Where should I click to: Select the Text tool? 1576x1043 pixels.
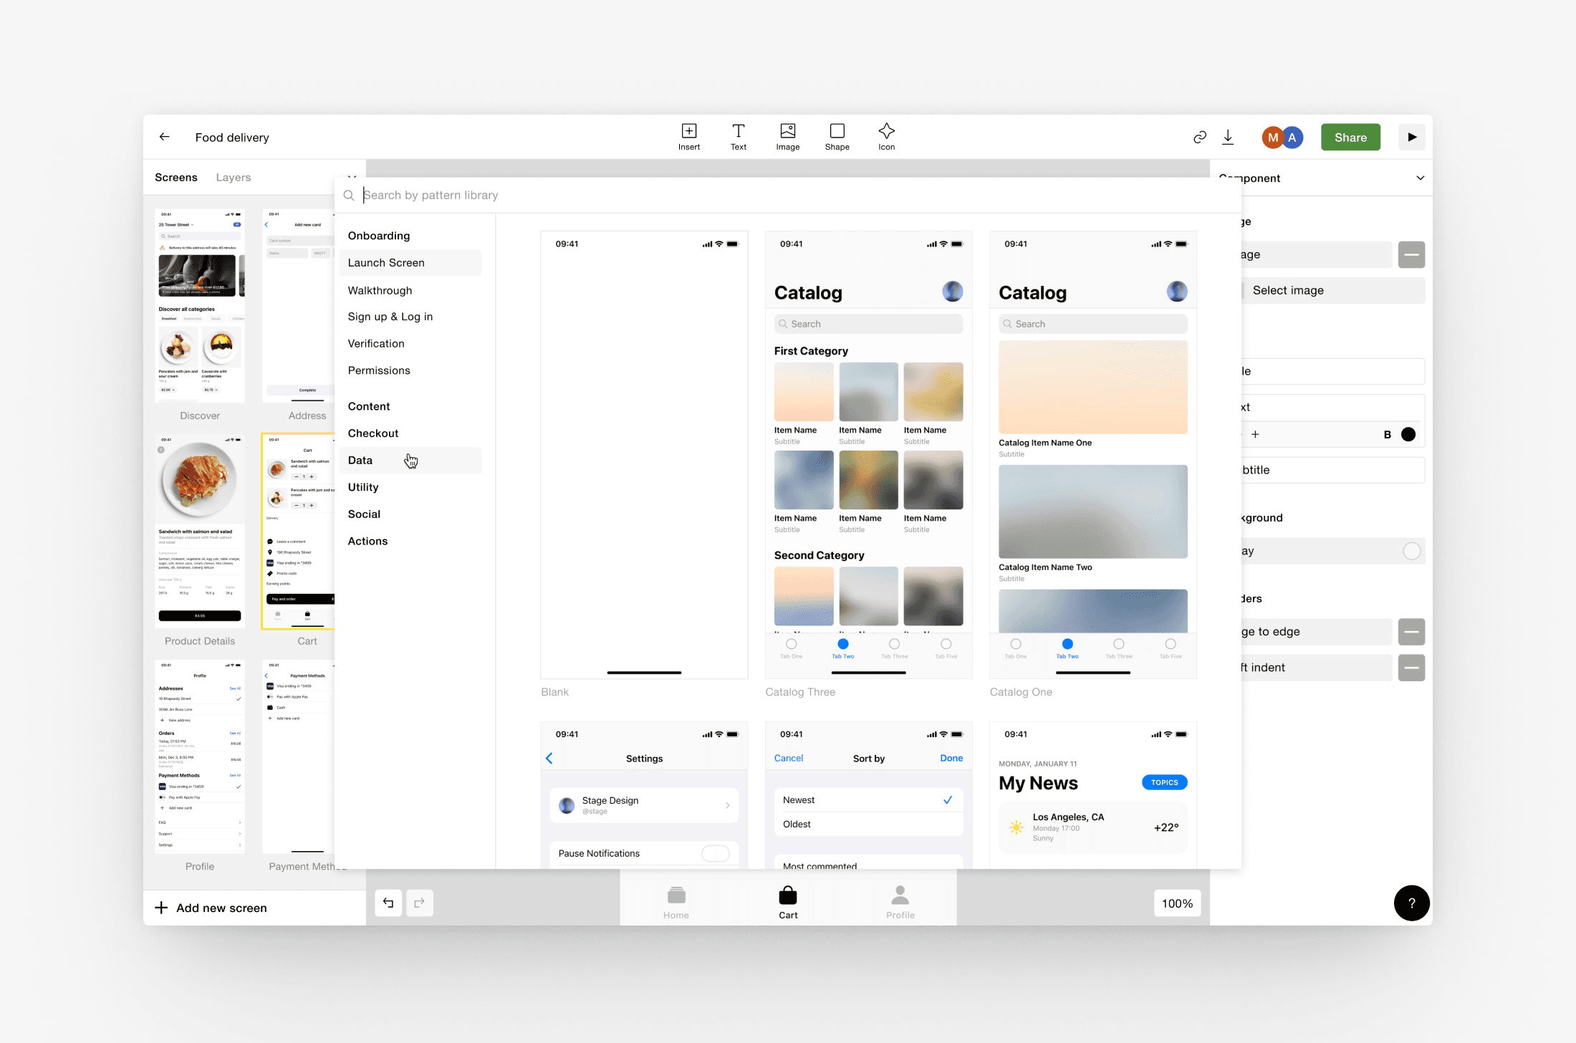pyautogui.click(x=738, y=137)
